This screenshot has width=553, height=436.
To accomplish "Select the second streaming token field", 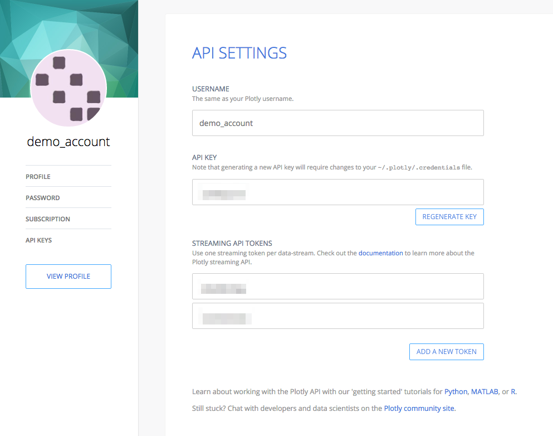I will coord(338,316).
